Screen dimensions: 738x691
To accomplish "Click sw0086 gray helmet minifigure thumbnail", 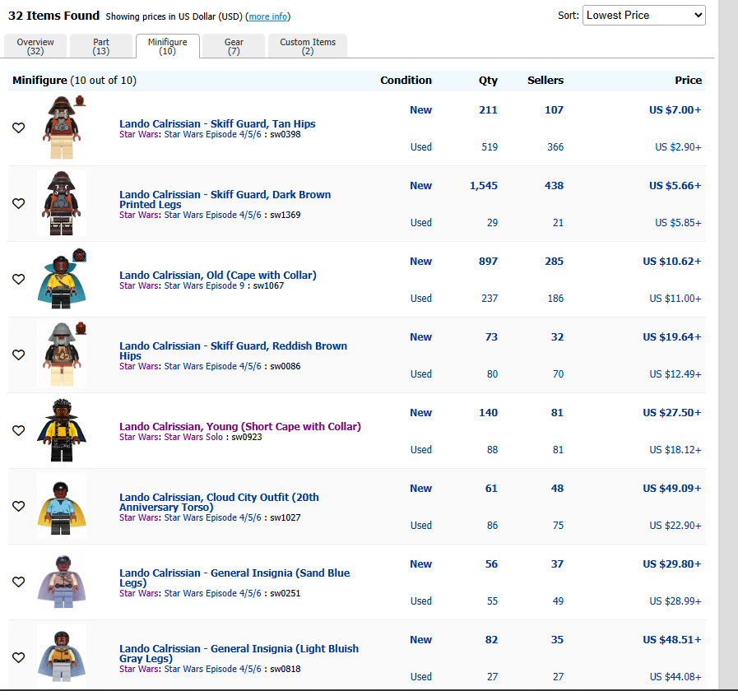I will (62, 355).
